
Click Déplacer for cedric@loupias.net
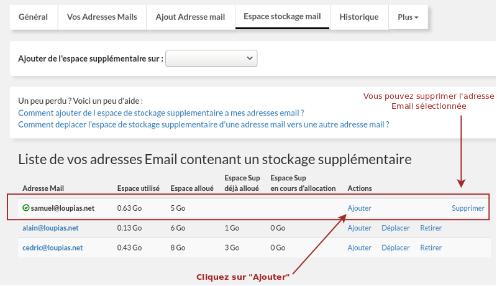[x=396, y=247]
